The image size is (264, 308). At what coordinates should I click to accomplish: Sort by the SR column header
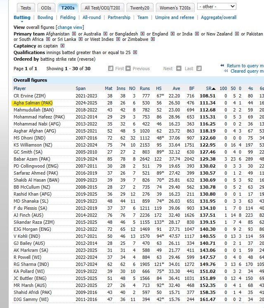210,88
